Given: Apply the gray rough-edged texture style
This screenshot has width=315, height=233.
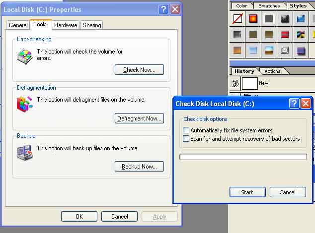Looking at the screenshot, I should tap(285, 50).
